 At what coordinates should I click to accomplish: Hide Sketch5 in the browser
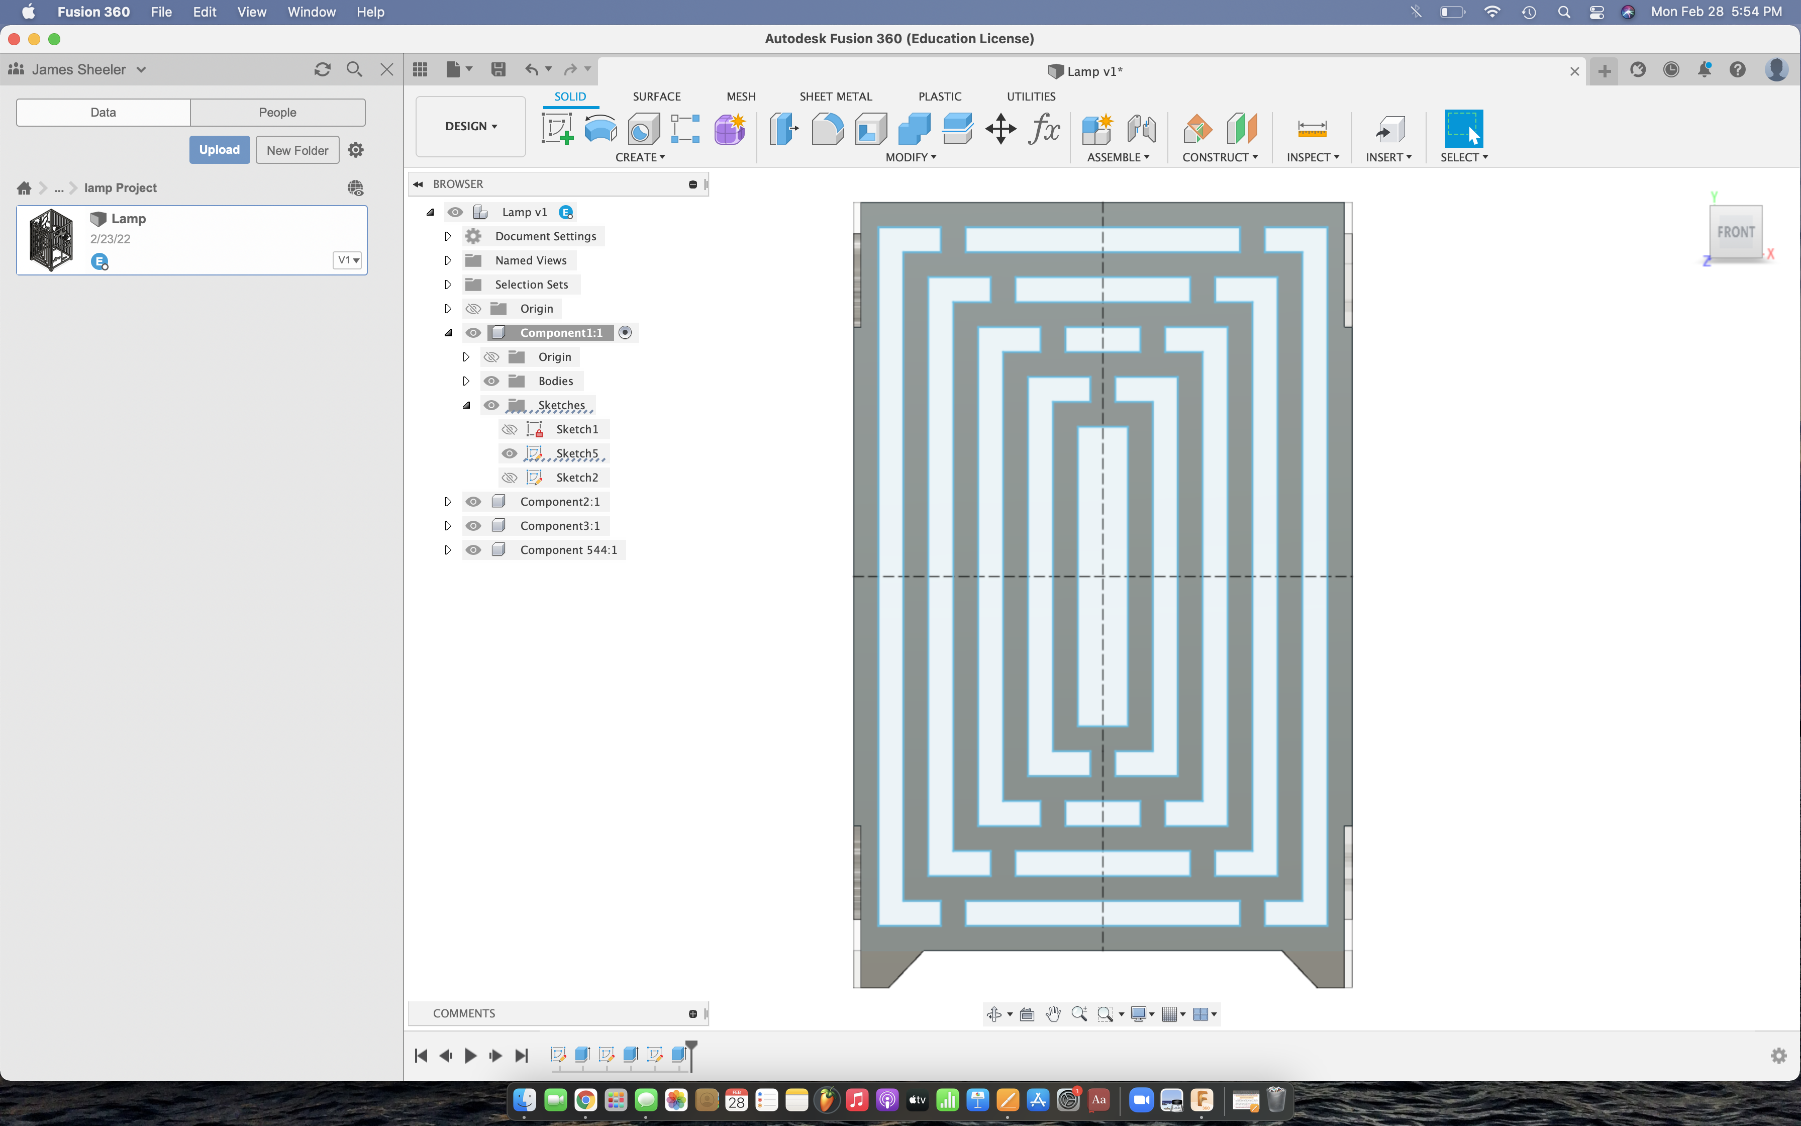(511, 453)
